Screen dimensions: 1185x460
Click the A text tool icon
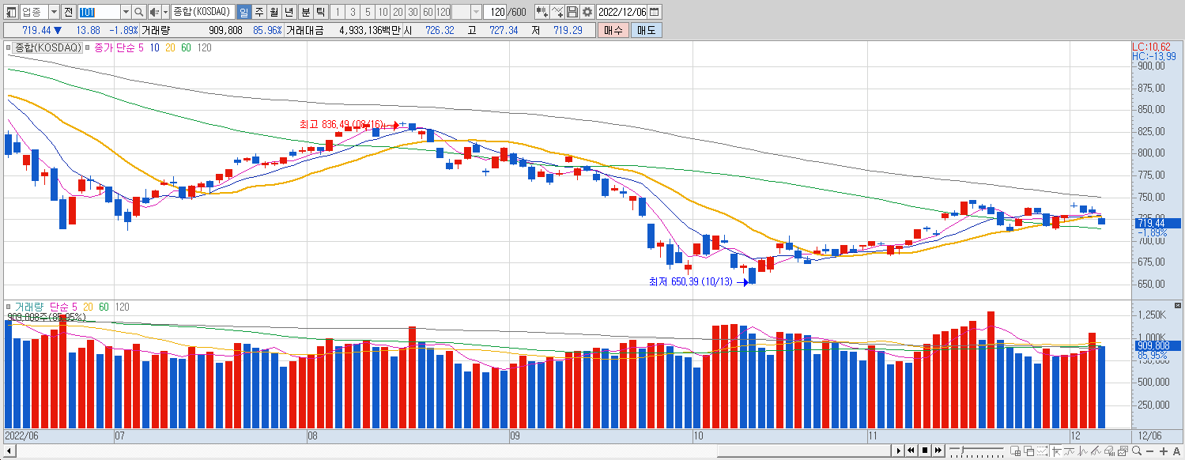(1176, 451)
